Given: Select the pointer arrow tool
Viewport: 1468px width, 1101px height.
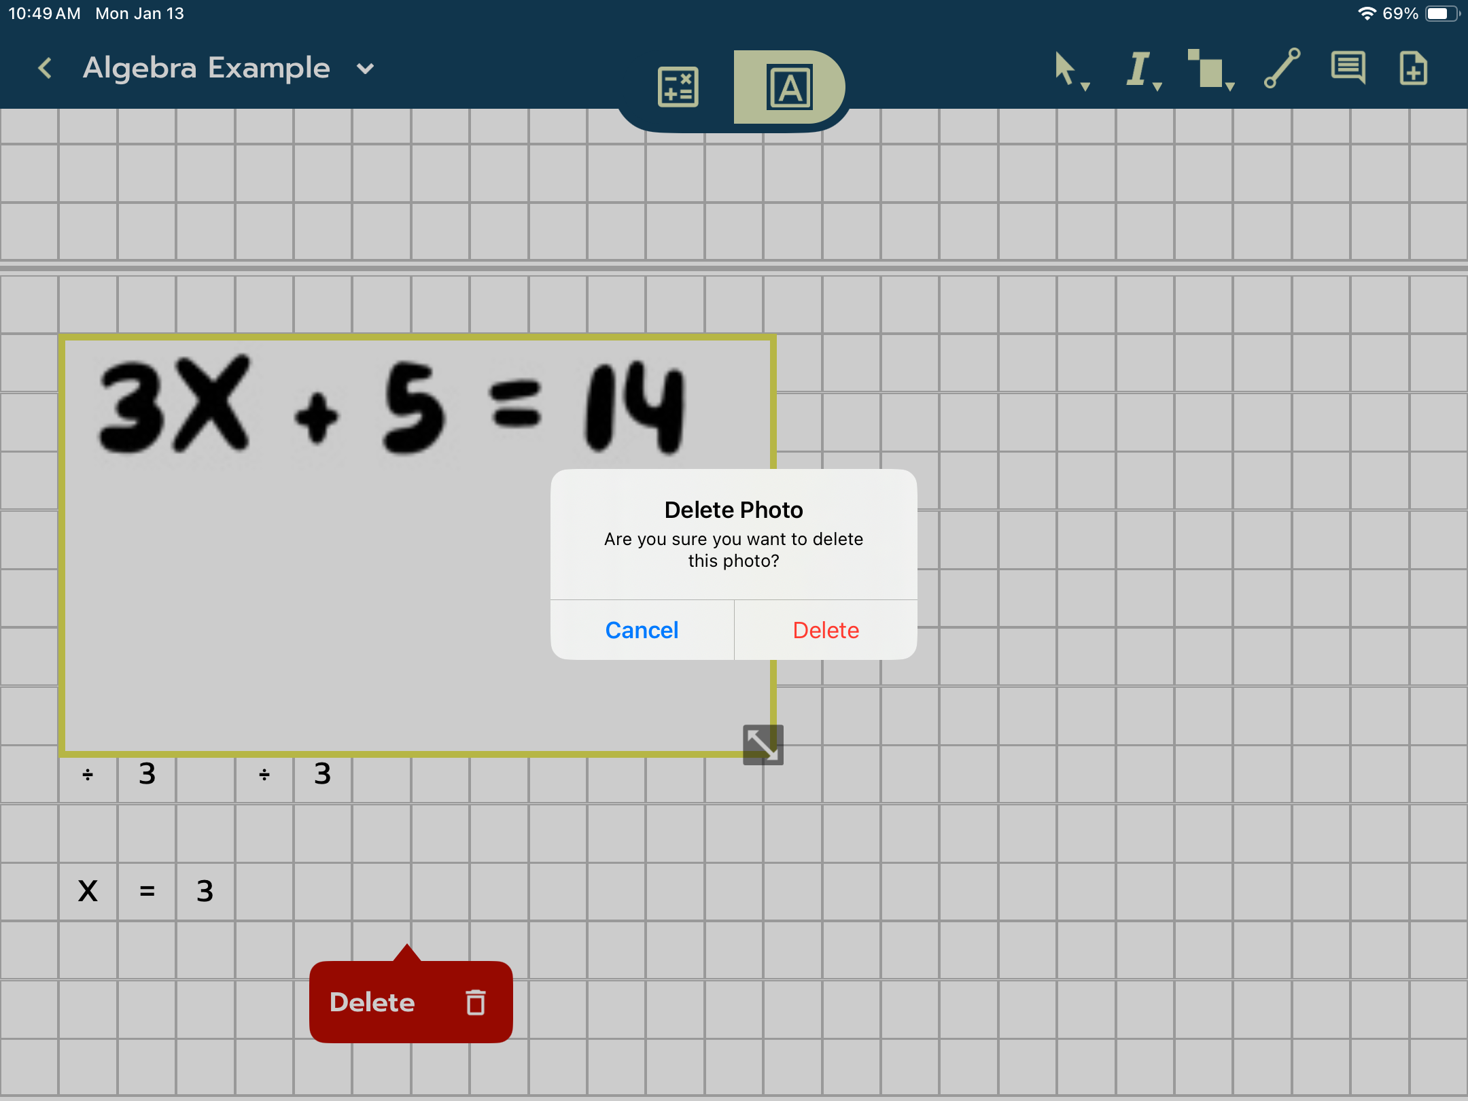Looking at the screenshot, I should pos(1064,69).
